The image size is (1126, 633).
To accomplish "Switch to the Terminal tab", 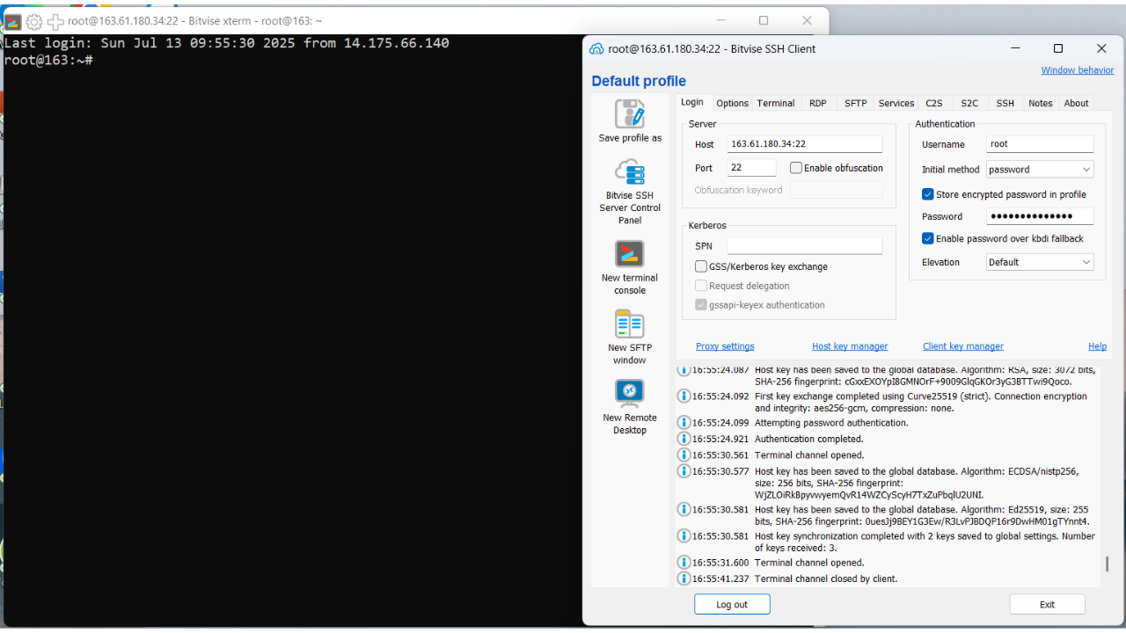I will point(776,103).
